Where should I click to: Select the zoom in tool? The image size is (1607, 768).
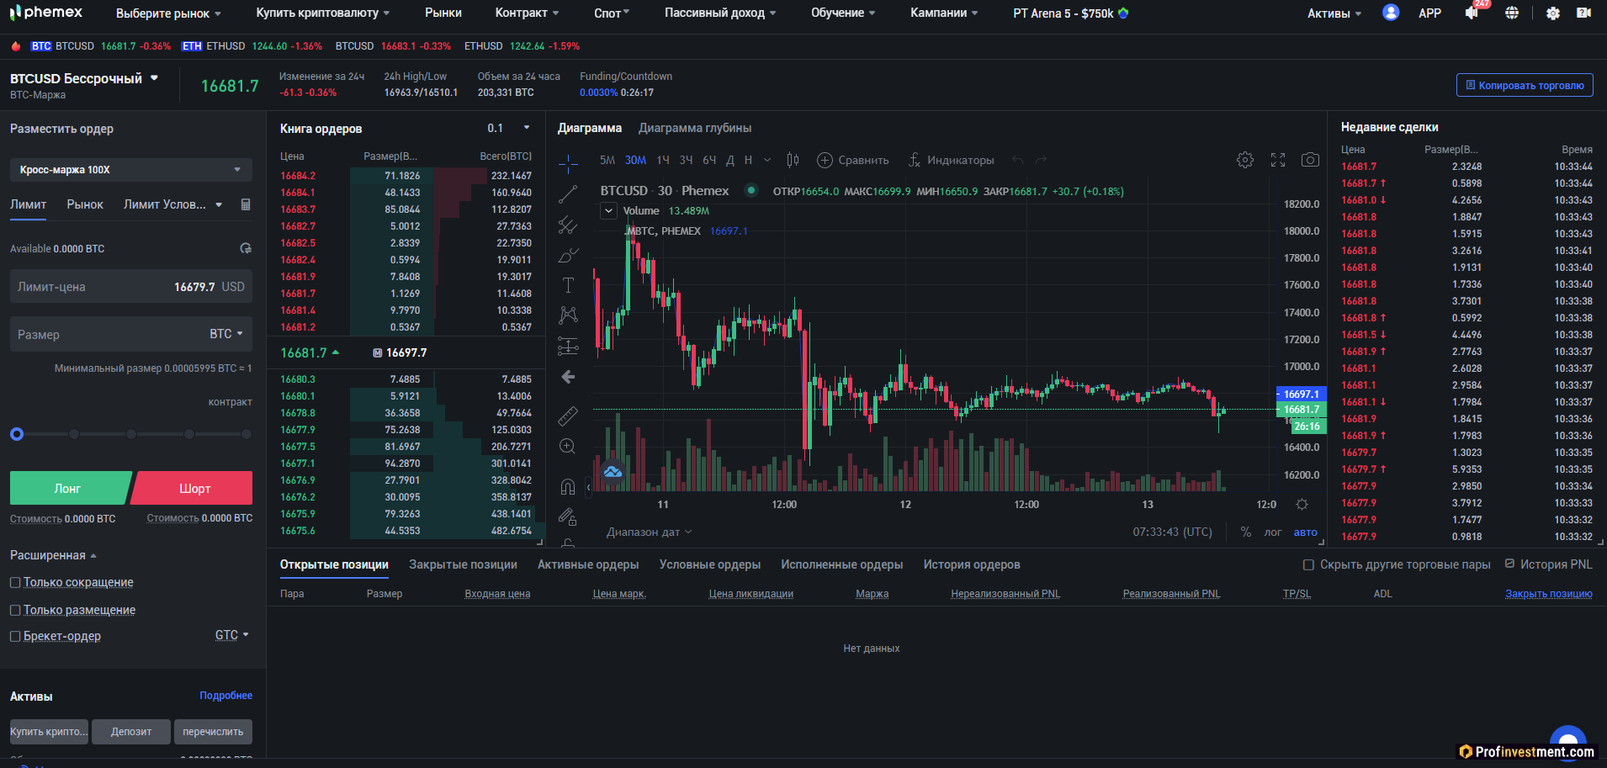[x=568, y=447]
